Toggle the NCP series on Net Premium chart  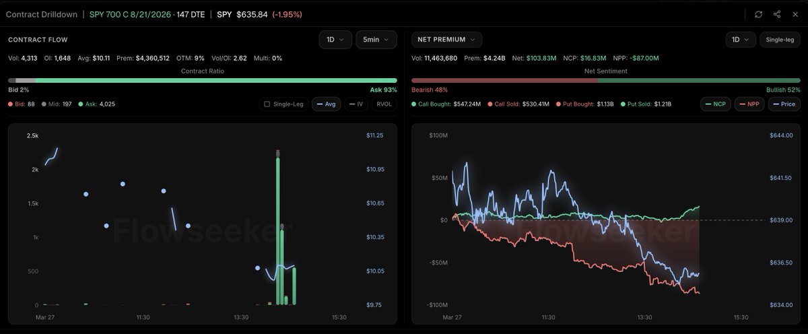(x=717, y=104)
